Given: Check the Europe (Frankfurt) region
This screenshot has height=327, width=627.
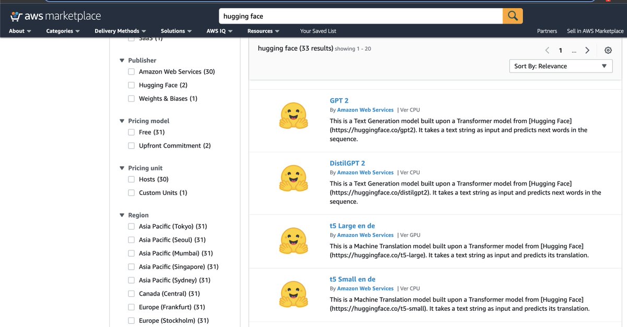Looking at the screenshot, I should coord(132,307).
